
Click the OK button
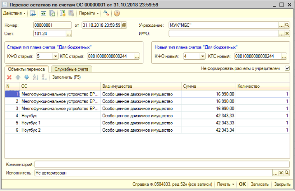coord(242,184)
